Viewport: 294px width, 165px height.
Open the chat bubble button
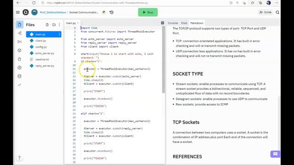275,154
